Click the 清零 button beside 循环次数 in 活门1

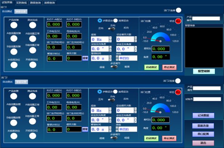(85, 58)
